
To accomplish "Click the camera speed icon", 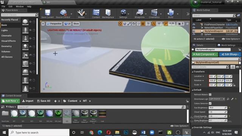I will [179, 23].
